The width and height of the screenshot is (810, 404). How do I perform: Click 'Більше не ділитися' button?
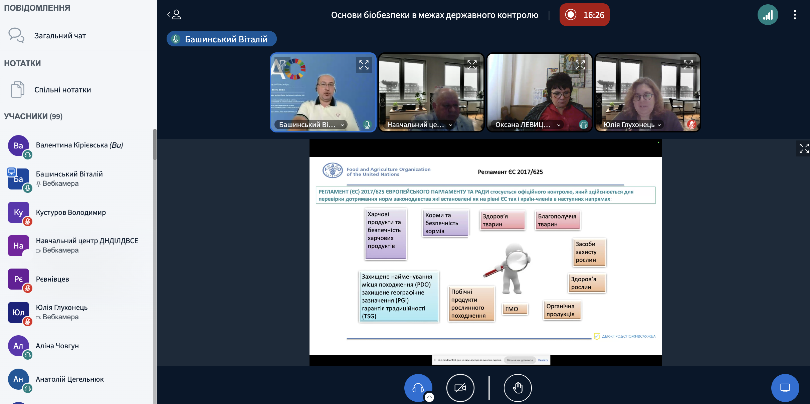click(x=520, y=360)
